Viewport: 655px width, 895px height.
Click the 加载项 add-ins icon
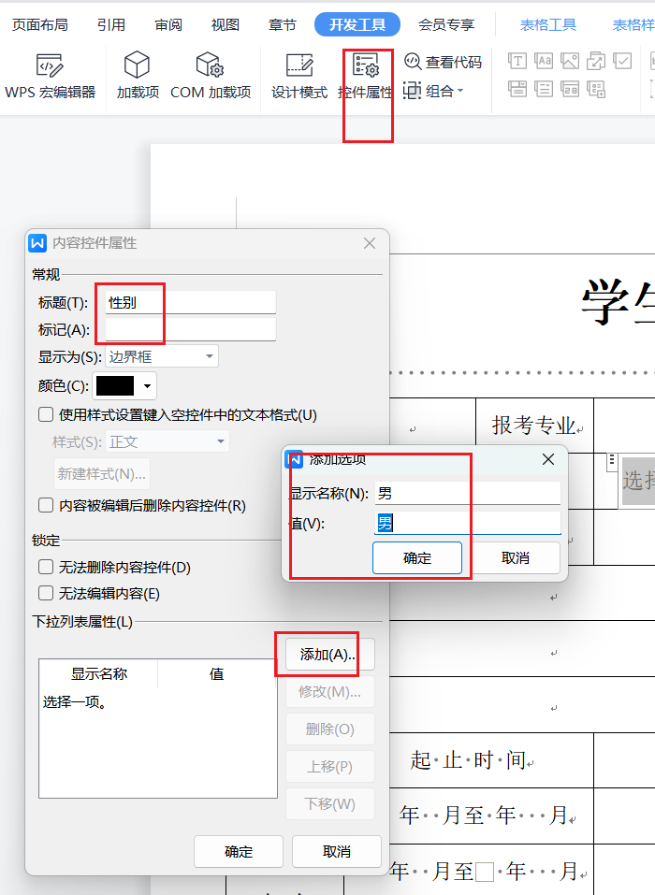138,76
